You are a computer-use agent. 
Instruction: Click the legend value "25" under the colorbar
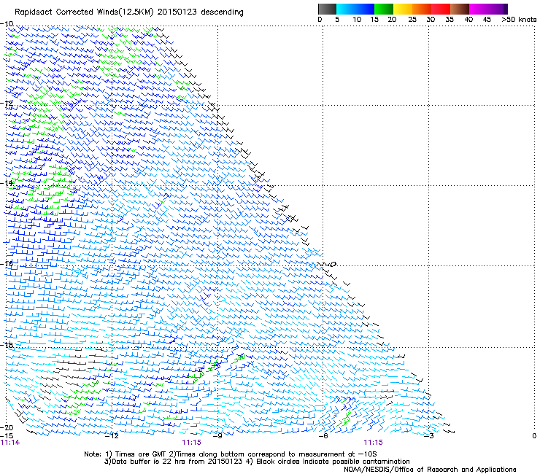point(412,20)
